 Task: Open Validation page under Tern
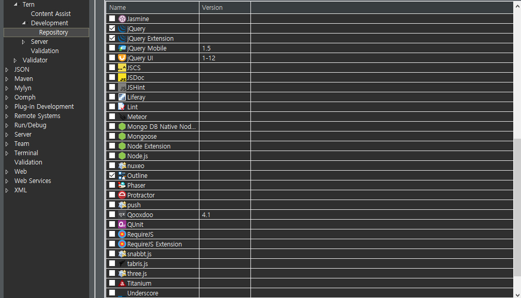(45, 51)
